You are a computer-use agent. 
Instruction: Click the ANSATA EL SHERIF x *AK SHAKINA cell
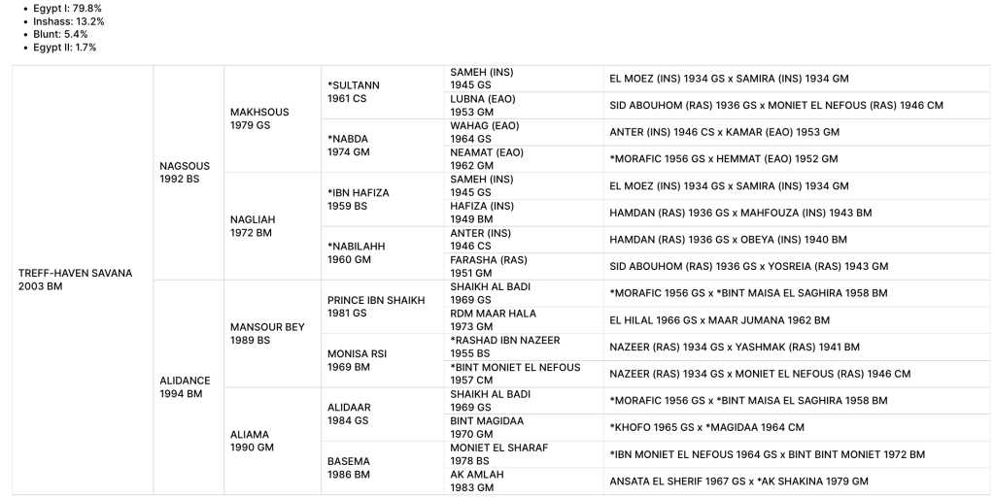click(x=738, y=481)
